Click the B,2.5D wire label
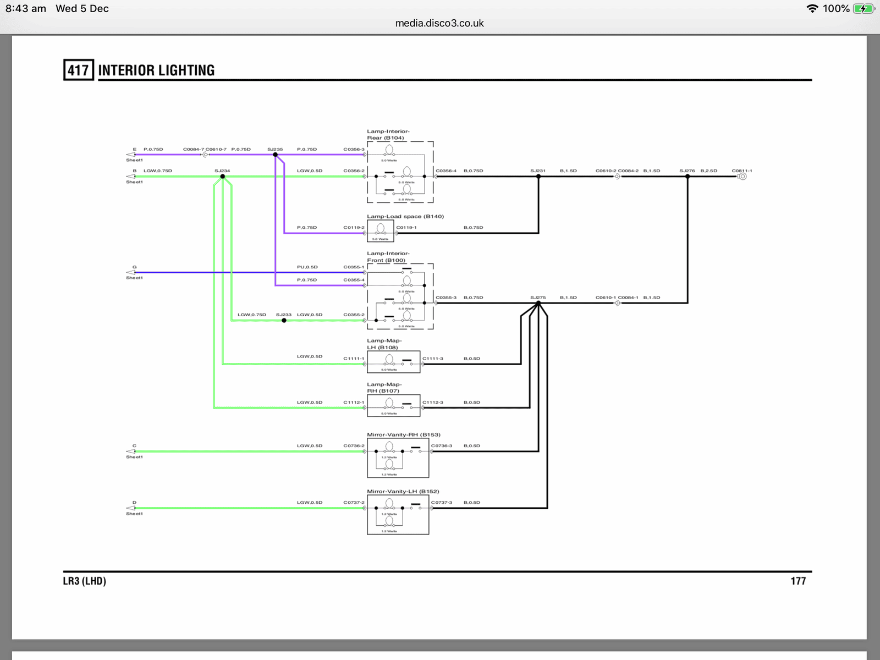 pyautogui.click(x=709, y=170)
